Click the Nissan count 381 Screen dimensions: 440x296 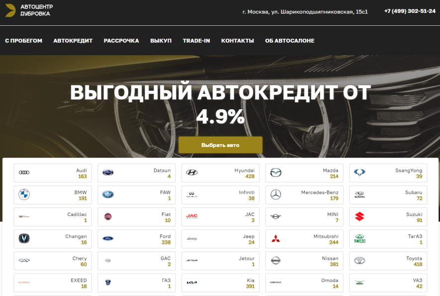(334, 264)
